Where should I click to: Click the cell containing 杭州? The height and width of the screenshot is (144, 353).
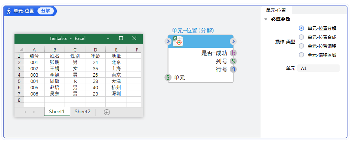116,87
